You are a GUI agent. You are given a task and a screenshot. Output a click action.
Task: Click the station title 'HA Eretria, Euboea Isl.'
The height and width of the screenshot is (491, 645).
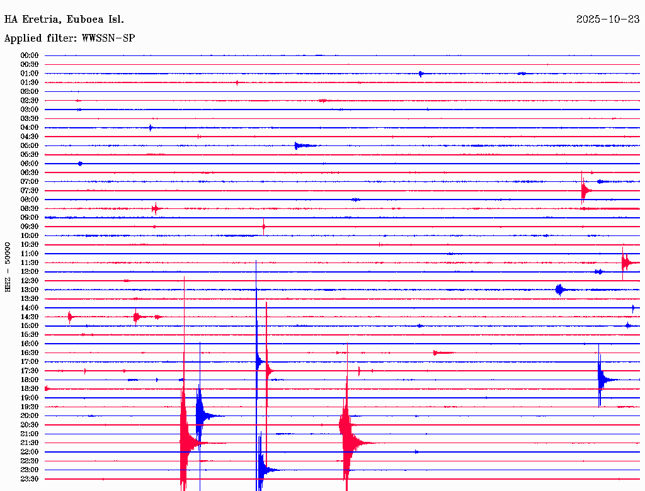64,20
